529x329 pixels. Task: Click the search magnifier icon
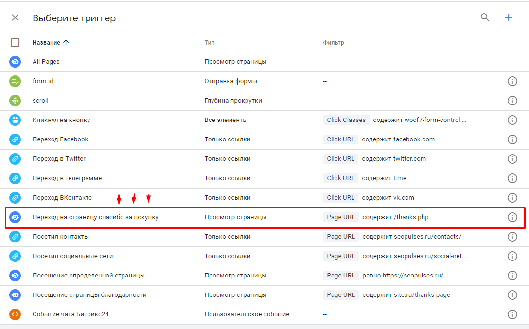(x=485, y=17)
